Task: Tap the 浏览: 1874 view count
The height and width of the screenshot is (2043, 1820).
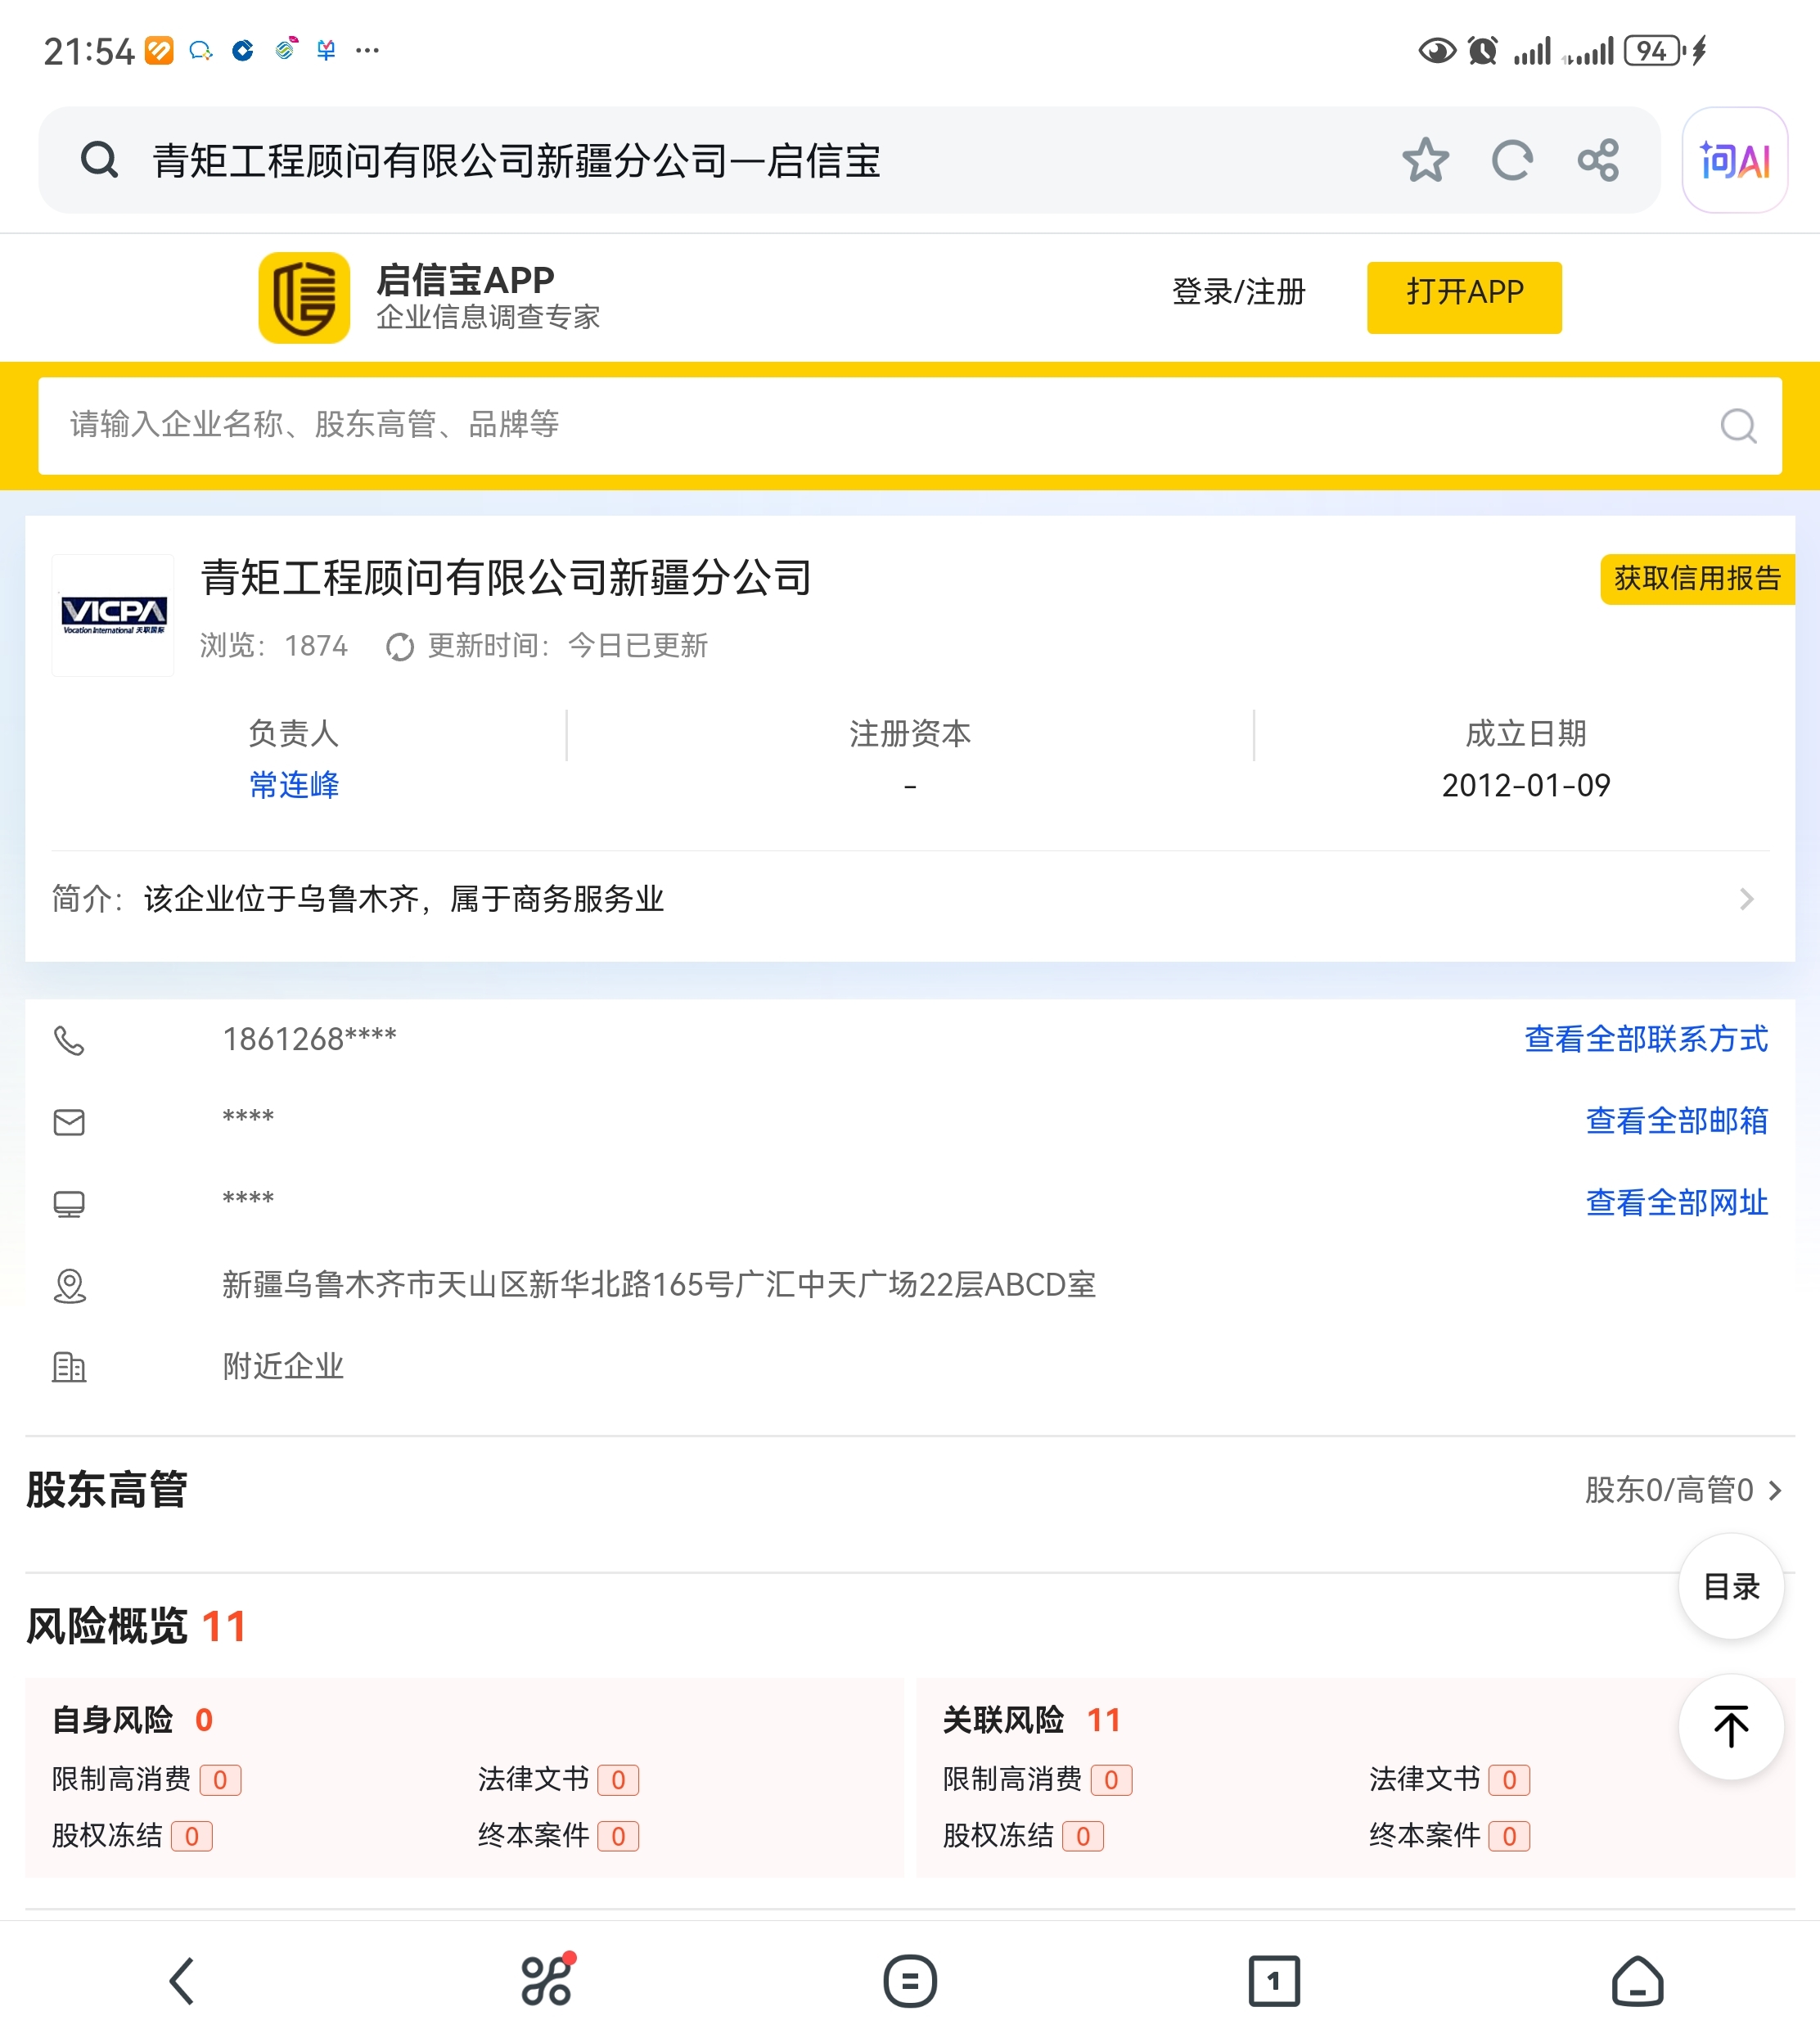Action: (274, 646)
